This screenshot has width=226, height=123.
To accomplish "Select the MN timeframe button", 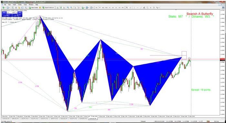I will coord(122,8).
